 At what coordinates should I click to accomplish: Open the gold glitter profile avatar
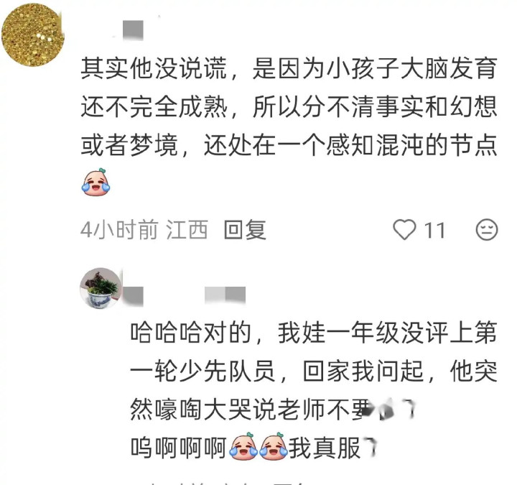[x=32, y=34]
